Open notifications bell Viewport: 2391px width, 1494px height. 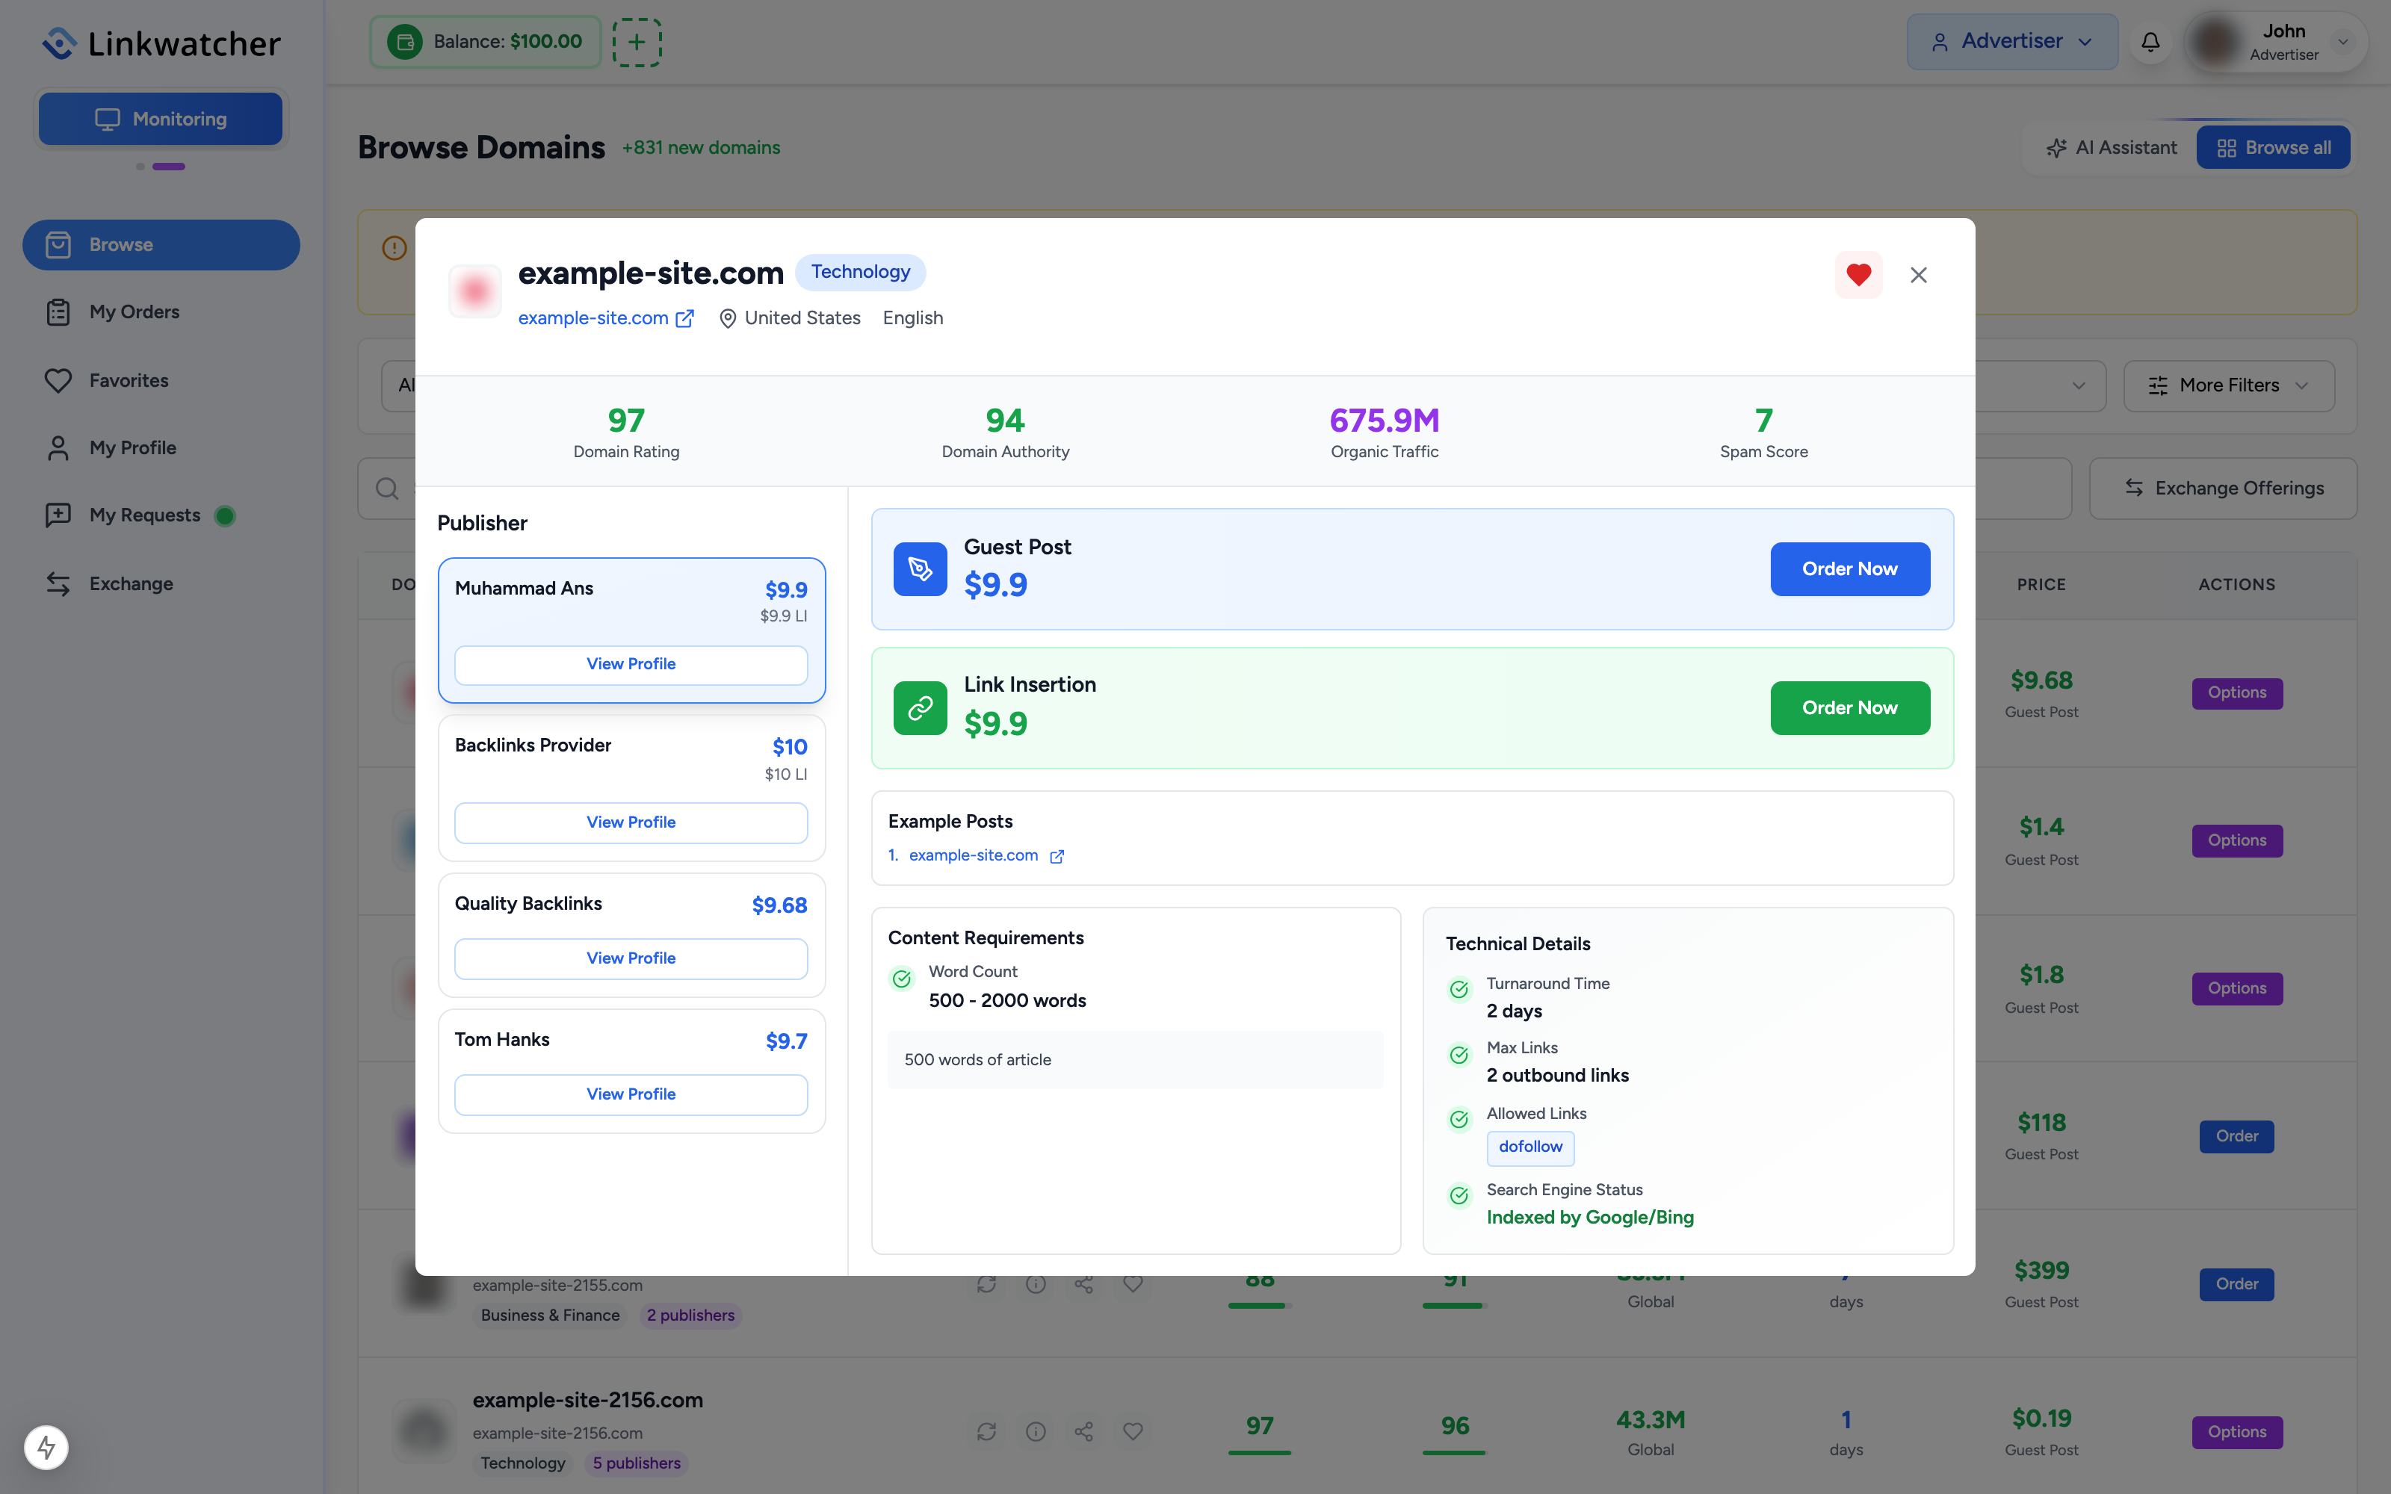[x=2150, y=42]
